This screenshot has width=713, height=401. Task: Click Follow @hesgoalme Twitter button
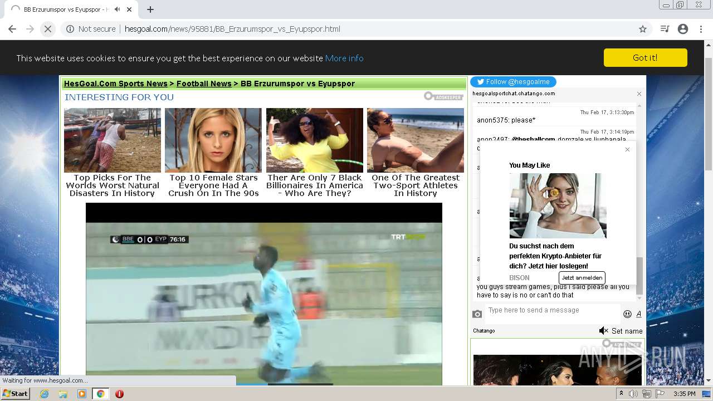tap(513, 82)
